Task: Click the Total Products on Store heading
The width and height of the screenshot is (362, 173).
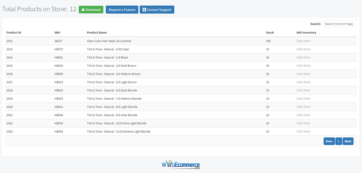Action: 39,9
